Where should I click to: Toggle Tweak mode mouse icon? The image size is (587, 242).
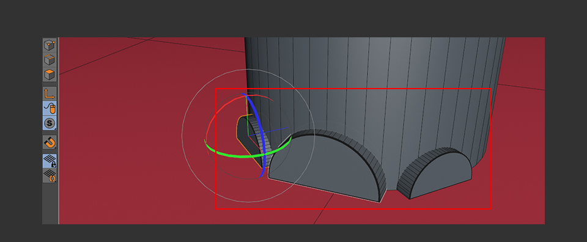coord(50,108)
